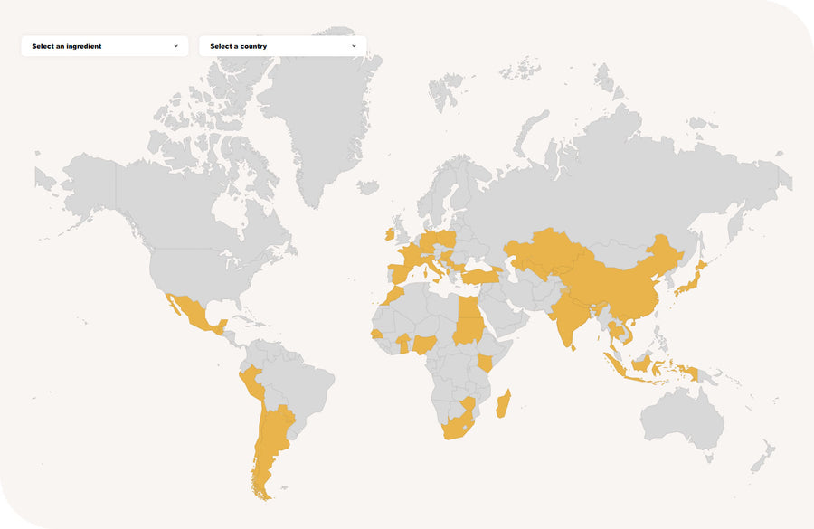The height and width of the screenshot is (529, 814).
Task: Click the chevron in the country dropdown
Action: click(x=354, y=46)
